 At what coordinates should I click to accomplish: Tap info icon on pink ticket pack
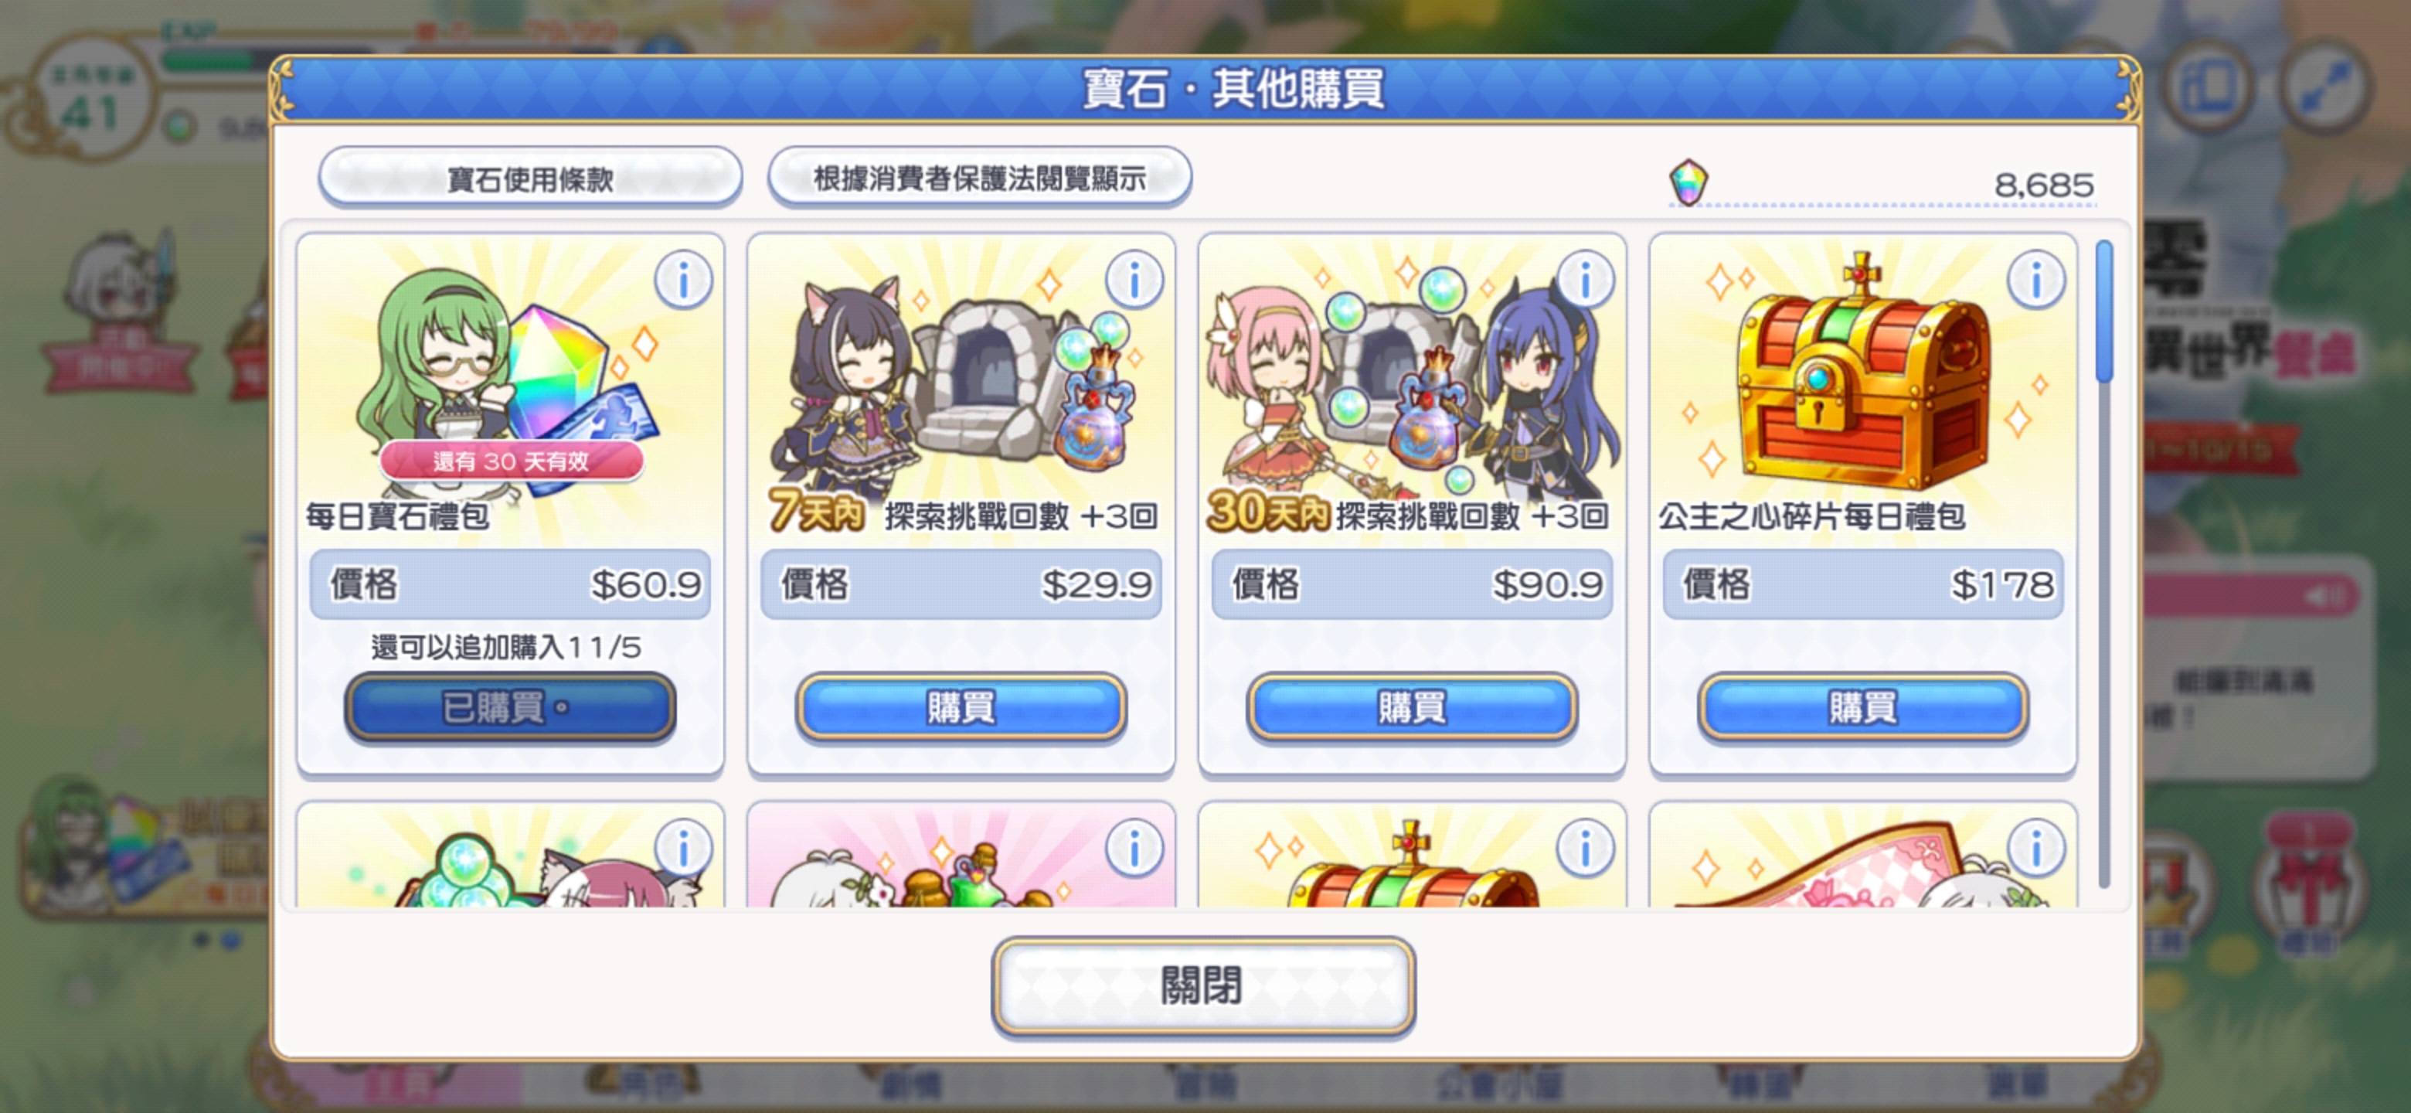(2037, 849)
